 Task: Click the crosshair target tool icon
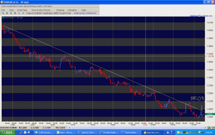pyautogui.click(x=7, y=13)
